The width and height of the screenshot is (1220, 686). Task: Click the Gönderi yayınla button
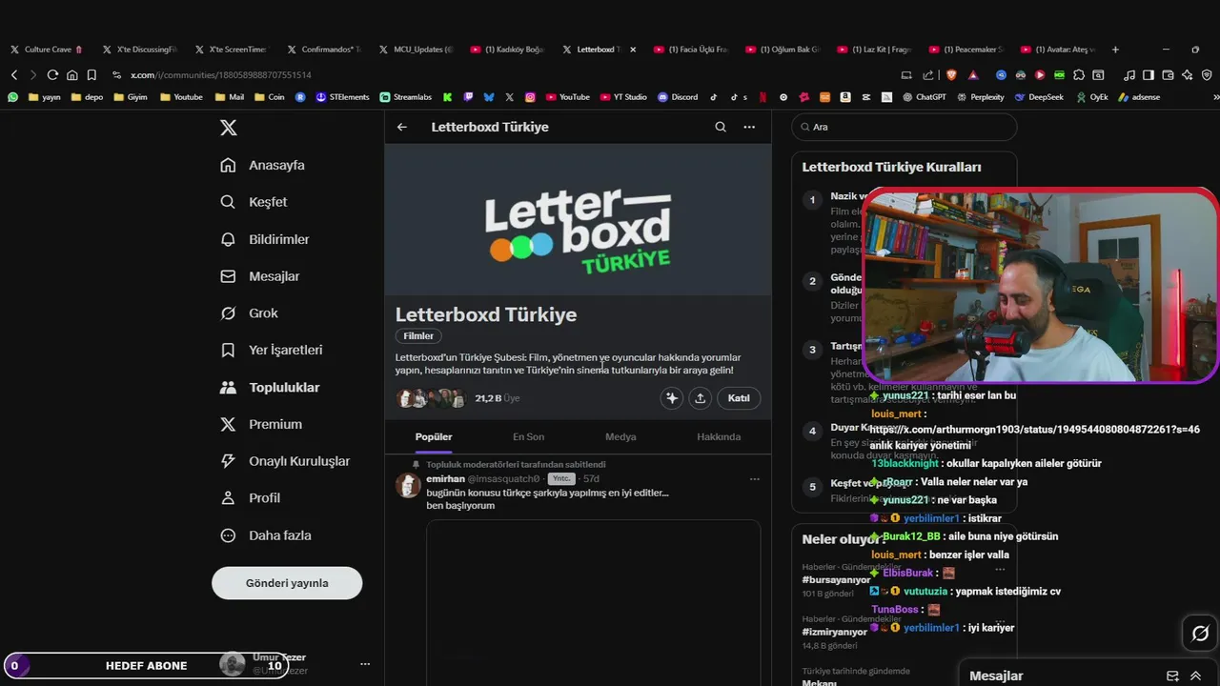[x=287, y=583]
